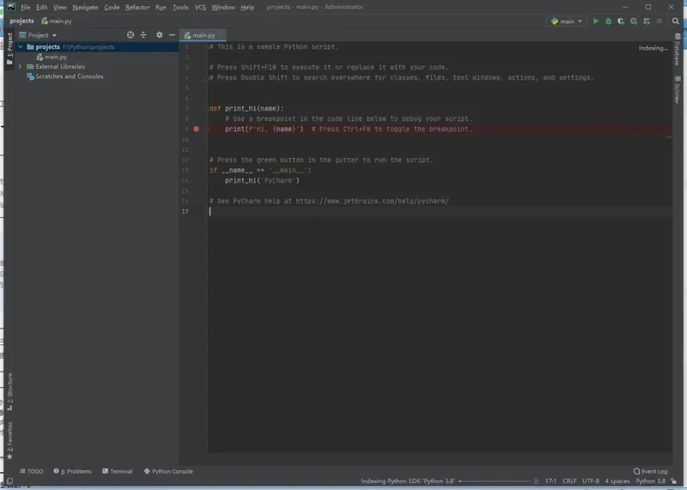The height and width of the screenshot is (490, 687).
Task: Click the green Run button in toolbar
Action: click(596, 21)
